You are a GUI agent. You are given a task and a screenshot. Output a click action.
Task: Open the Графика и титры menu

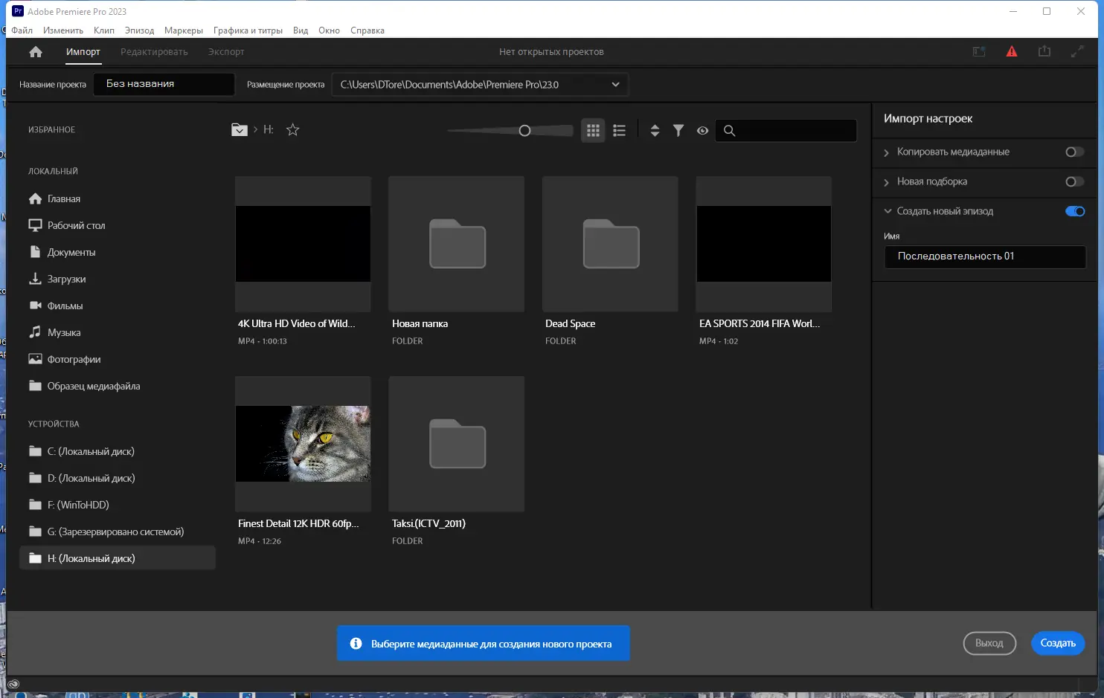[x=248, y=30]
